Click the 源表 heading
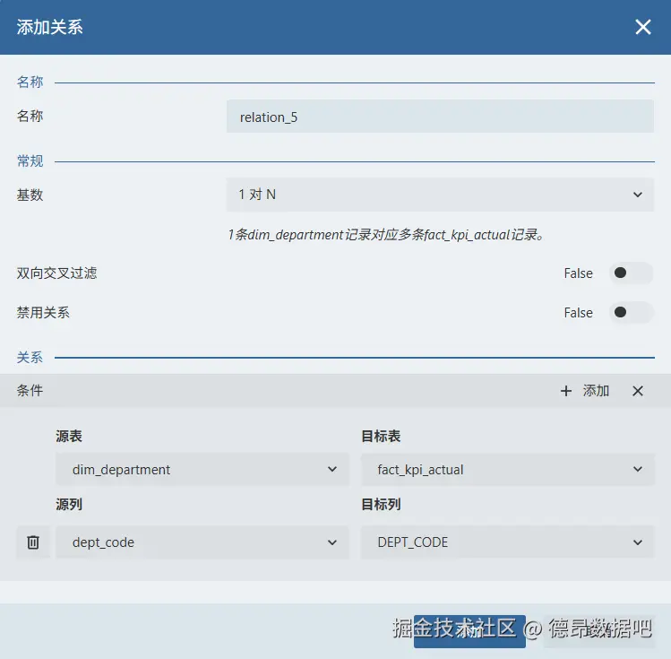Image resolution: width=671 pixels, height=659 pixels. (x=69, y=437)
